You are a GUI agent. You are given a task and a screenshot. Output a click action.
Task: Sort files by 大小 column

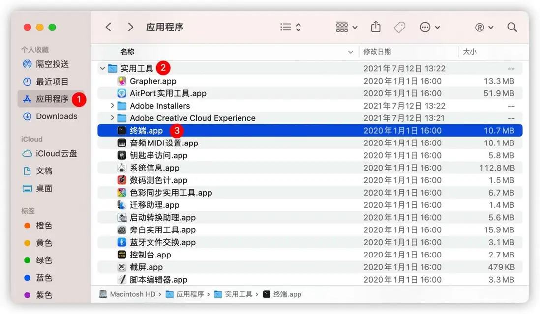click(468, 52)
